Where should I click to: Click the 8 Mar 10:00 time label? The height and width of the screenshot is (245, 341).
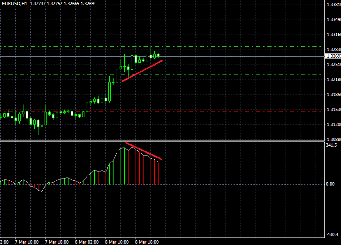click(x=117, y=242)
